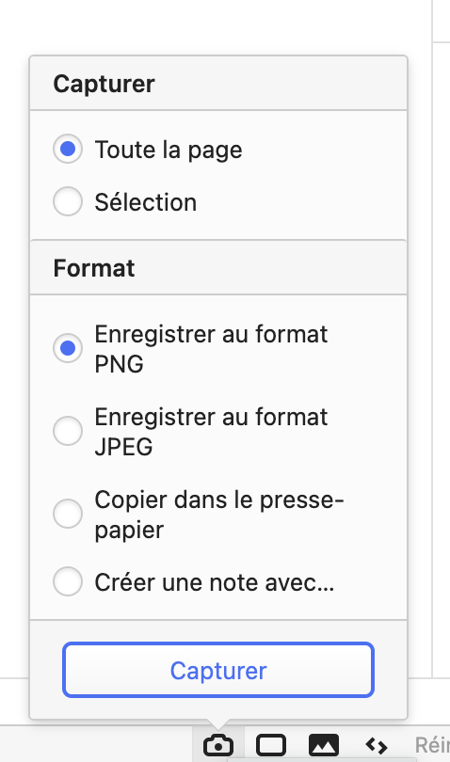Image resolution: width=450 pixels, height=762 pixels.
Task: Select 'Créer une note avec…' radio circle
Action: point(68,581)
